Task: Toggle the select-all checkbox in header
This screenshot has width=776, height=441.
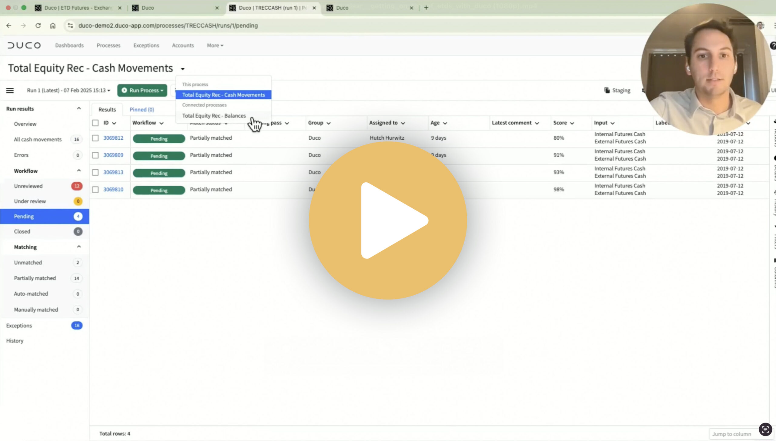Action: pos(95,123)
